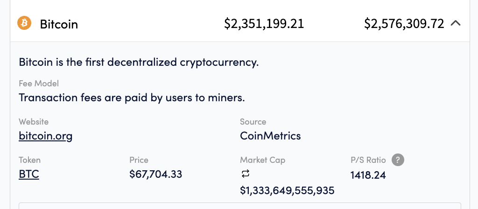Click the Market Cap label
The image size is (478, 209).
coord(262,160)
